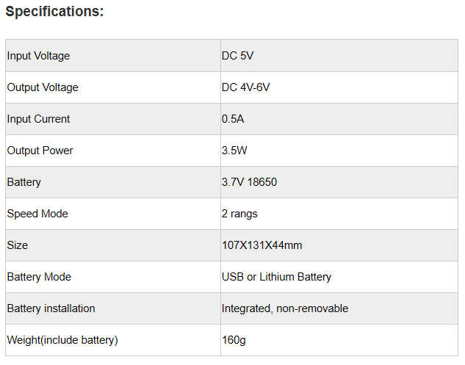Select the Input Voltage label cell
Screen dimensions: 465x365
click(x=38, y=56)
